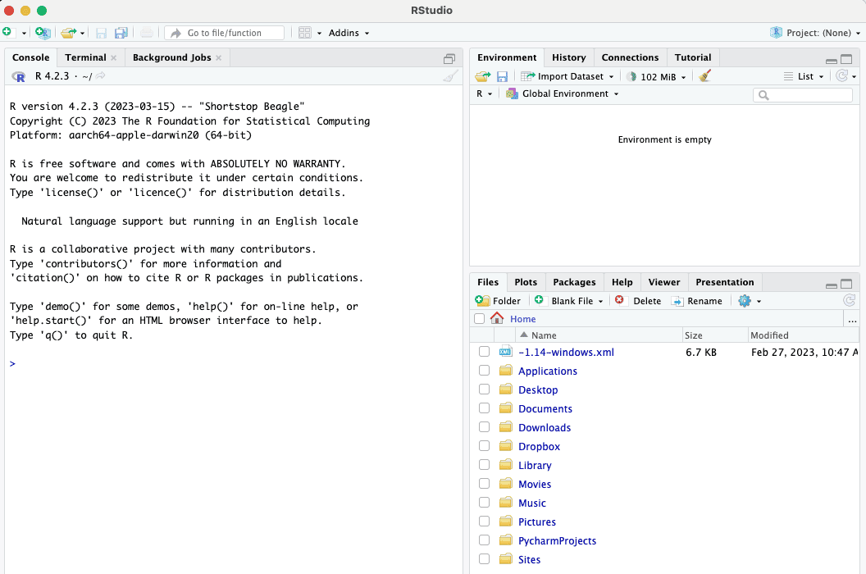Click the refresh file listing icon

point(849,301)
